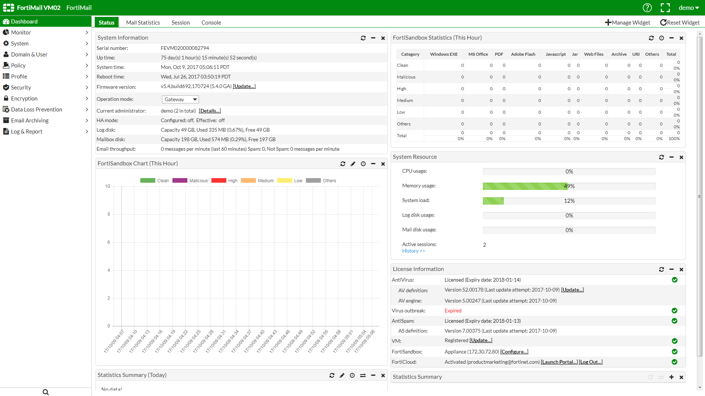Open the demo user dropdown
The height and width of the screenshot is (396, 705).
click(x=688, y=8)
